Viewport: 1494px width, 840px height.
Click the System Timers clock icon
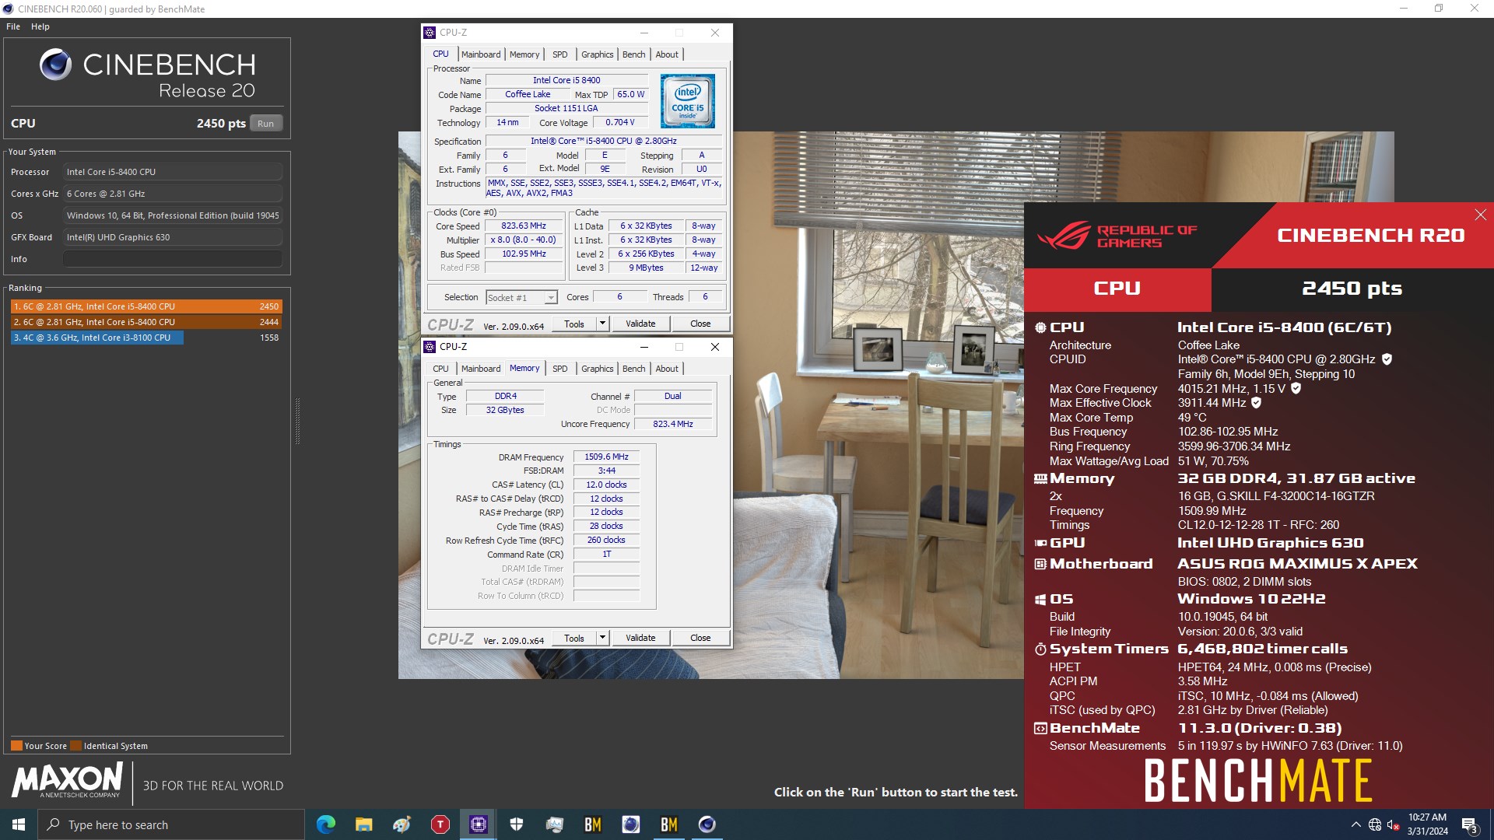[x=1040, y=649]
